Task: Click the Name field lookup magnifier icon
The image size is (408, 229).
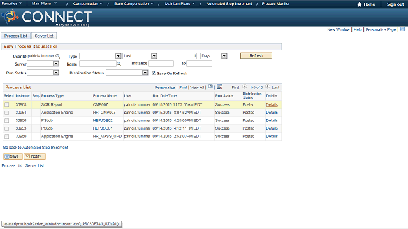Action: point(119,64)
